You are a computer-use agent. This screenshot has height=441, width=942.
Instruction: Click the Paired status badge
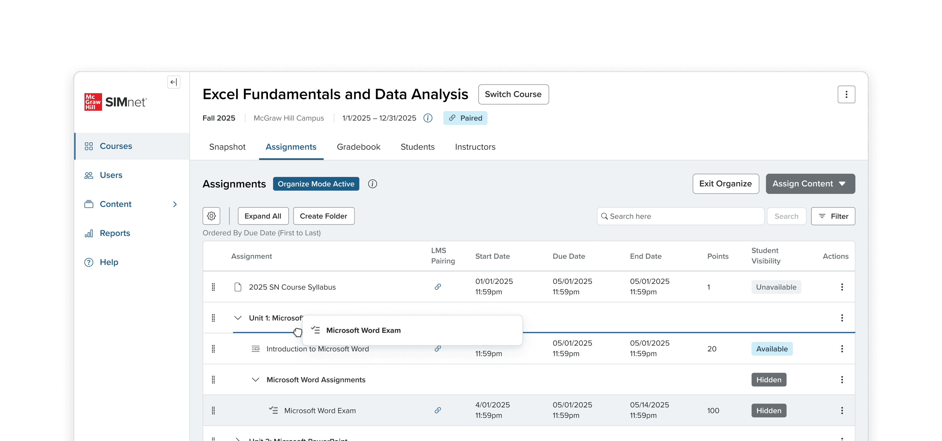pos(465,118)
